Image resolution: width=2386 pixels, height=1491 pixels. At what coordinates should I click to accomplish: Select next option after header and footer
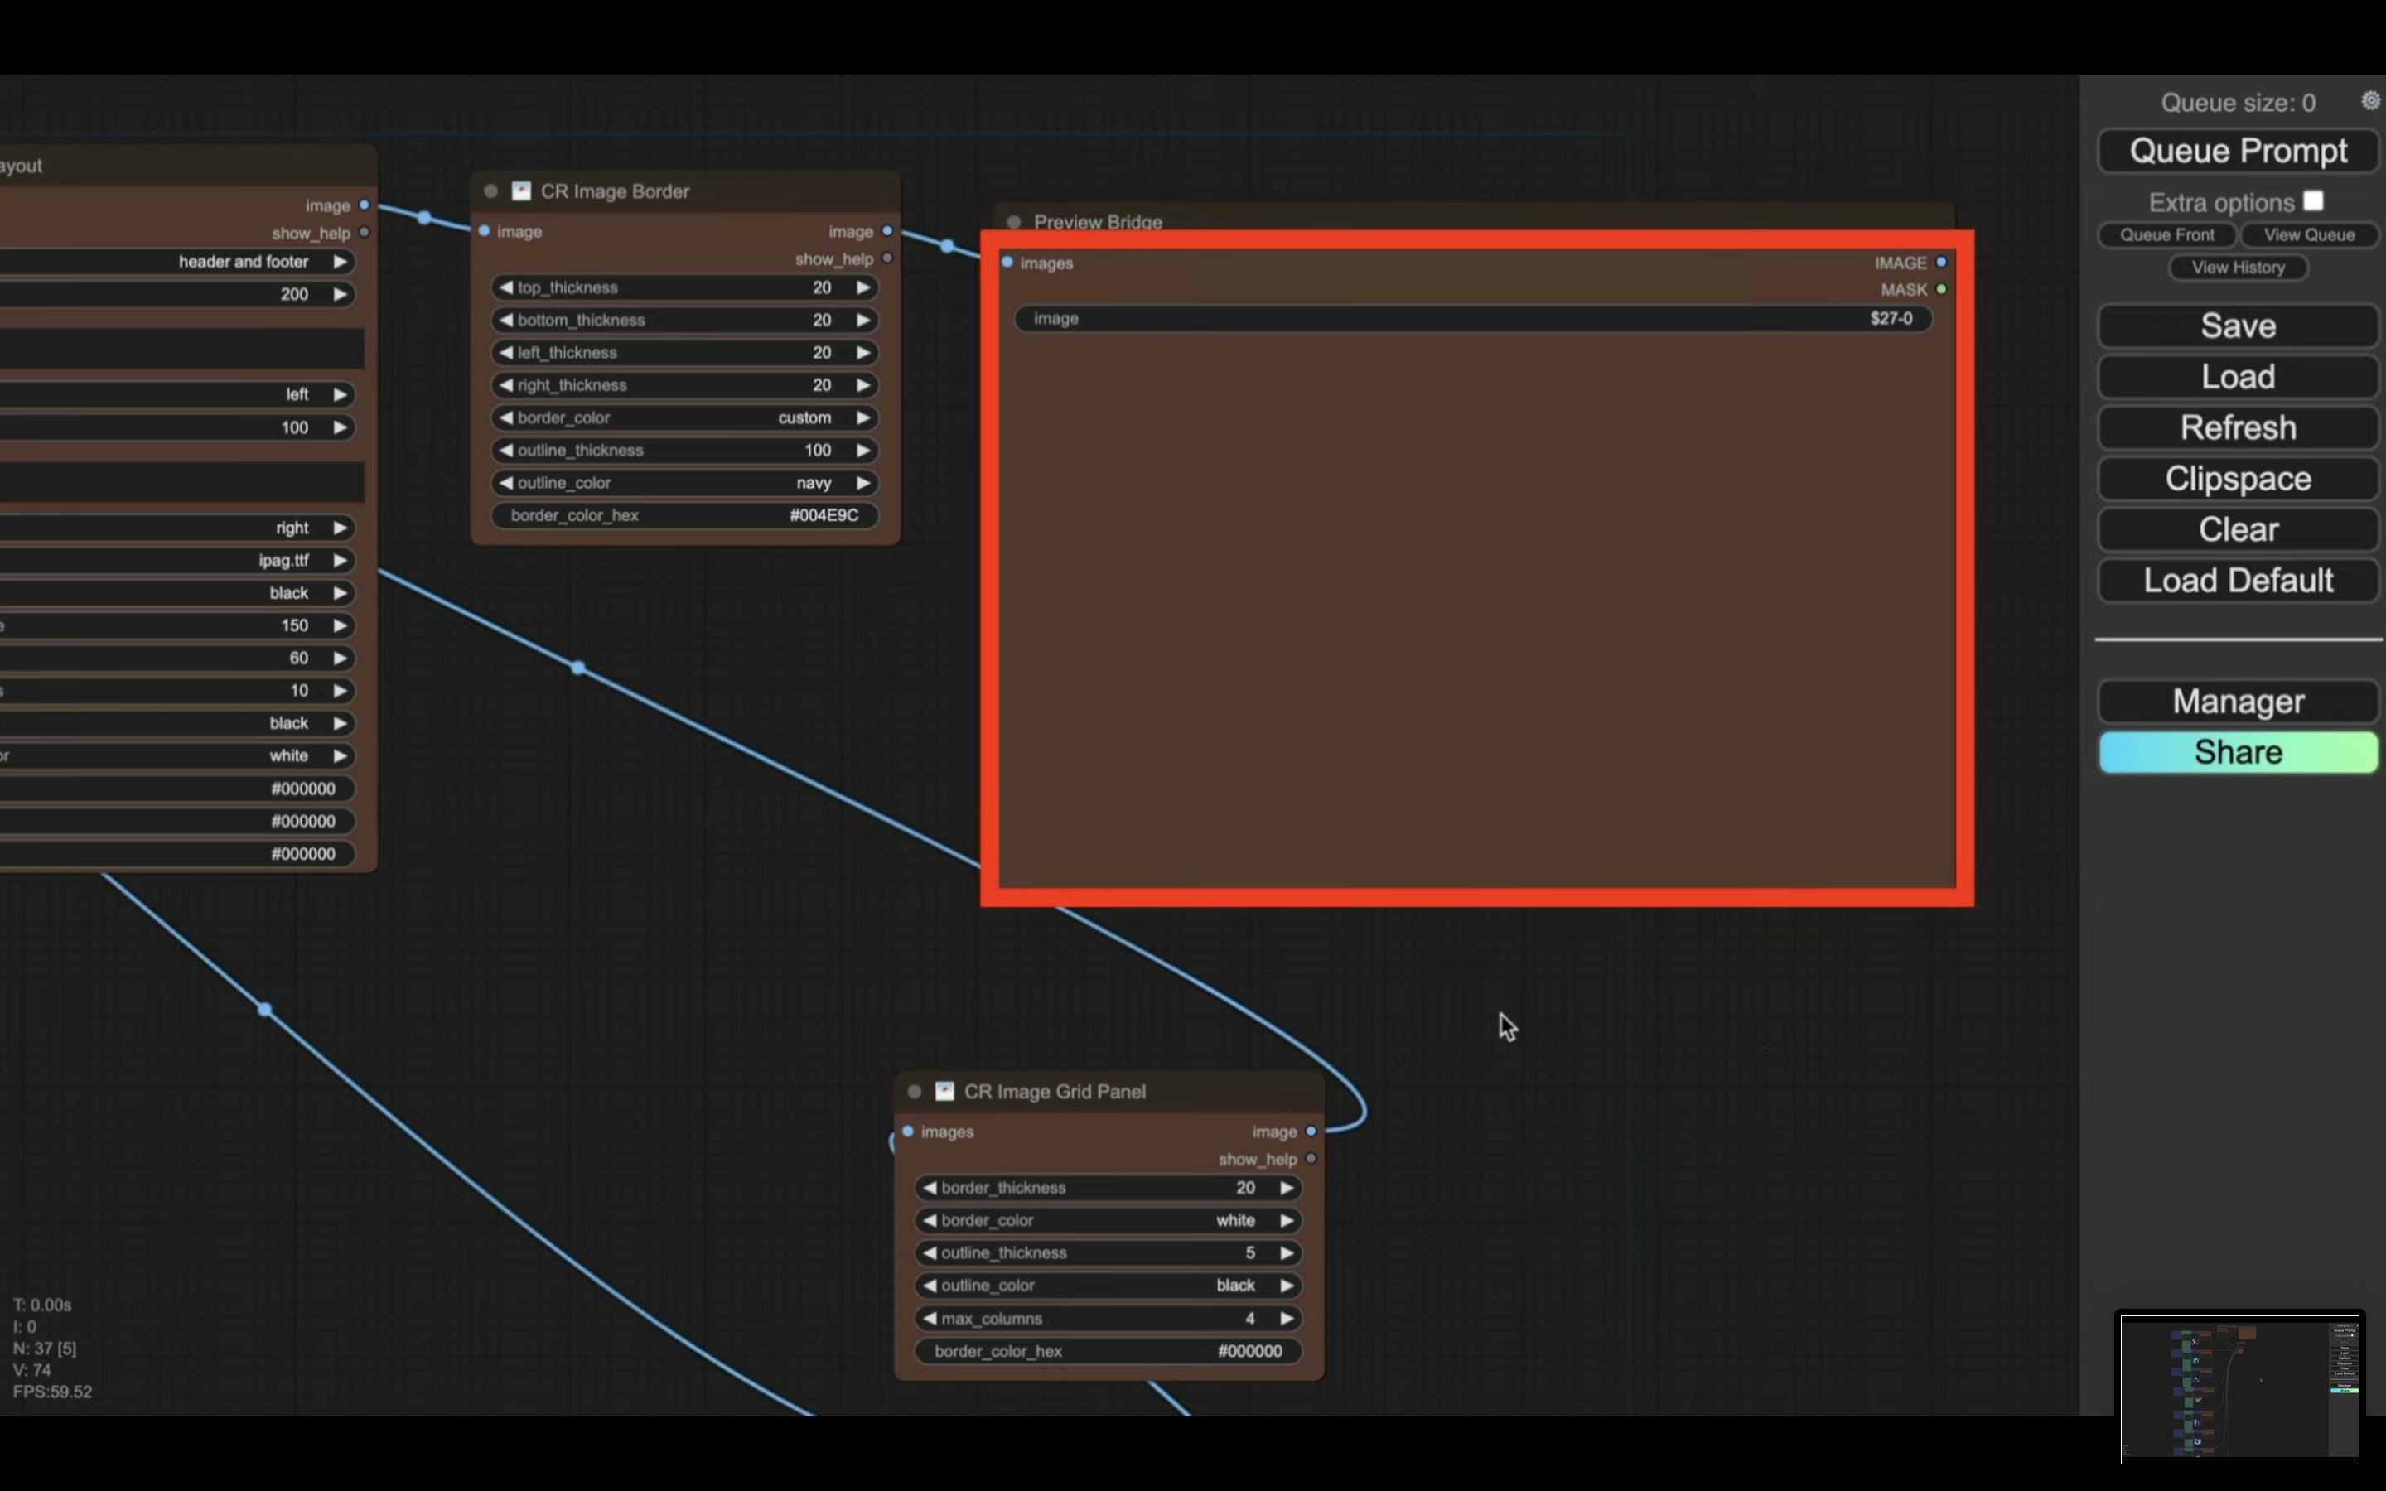(x=341, y=261)
